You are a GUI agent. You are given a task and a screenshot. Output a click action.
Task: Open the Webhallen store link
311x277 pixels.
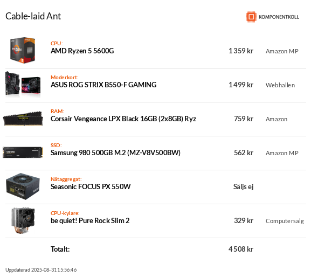pyautogui.click(x=280, y=85)
